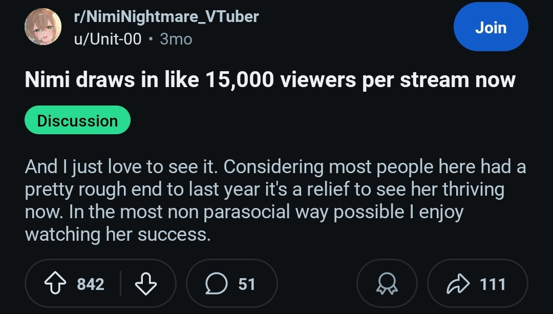The height and width of the screenshot is (314, 553).
Task: Click "watching her success" in the post body
Action: [x=118, y=234]
